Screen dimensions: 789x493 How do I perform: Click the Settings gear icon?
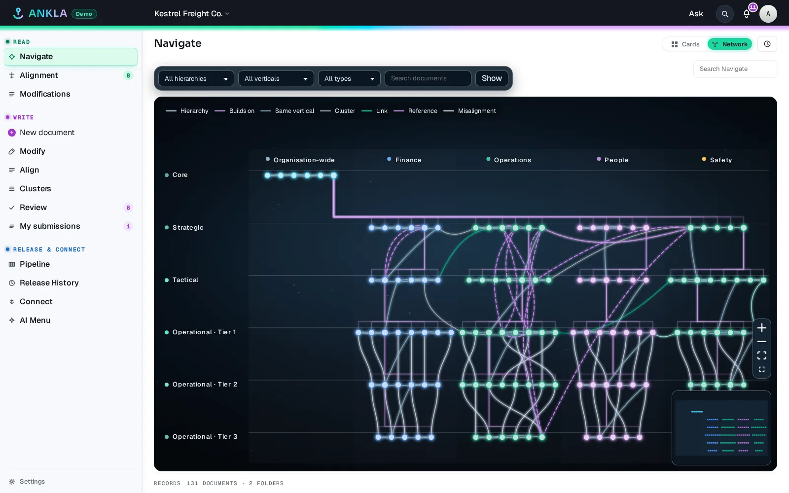point(12,482)
